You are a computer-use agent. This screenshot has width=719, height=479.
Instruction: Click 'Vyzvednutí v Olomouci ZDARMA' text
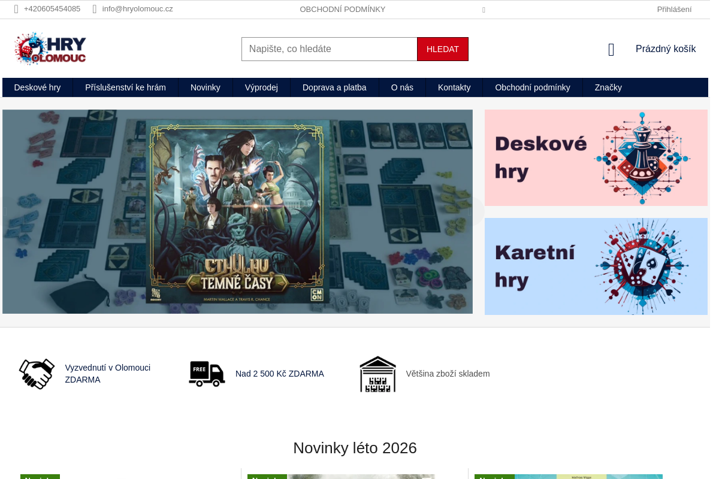tap(108, 374)
